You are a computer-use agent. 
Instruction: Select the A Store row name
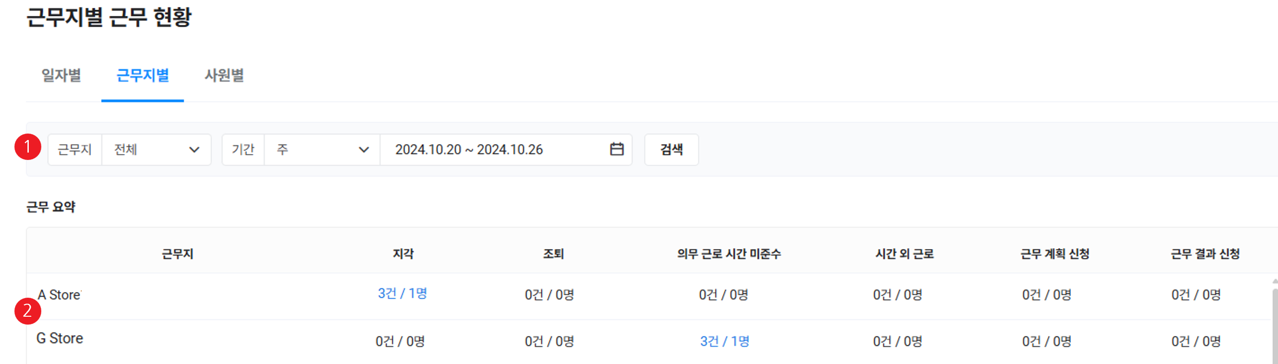(x=59, y=294)
